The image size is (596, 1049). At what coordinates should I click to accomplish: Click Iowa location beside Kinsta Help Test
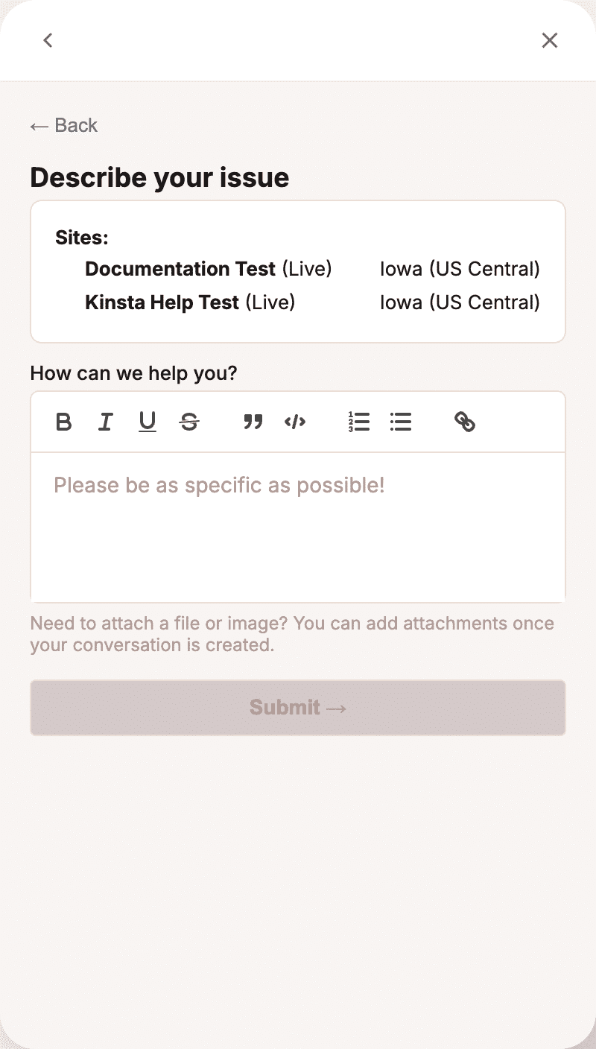click(x=460, y=302)
